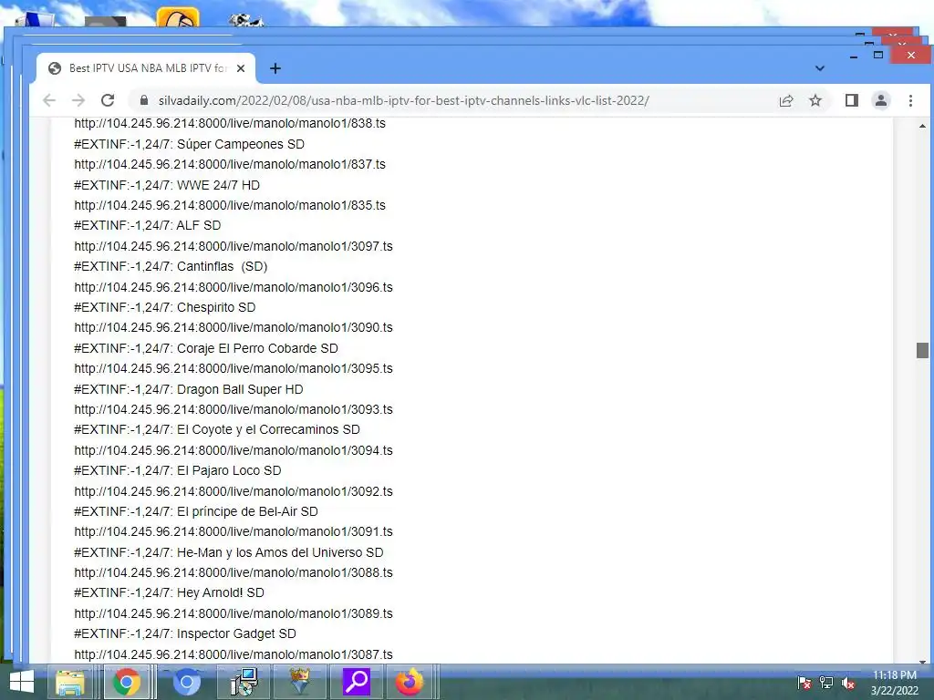This screenshot has width=934, height=700.
Task: Select the Best IPTV USA NBA tab
Action: pos(146,68)
